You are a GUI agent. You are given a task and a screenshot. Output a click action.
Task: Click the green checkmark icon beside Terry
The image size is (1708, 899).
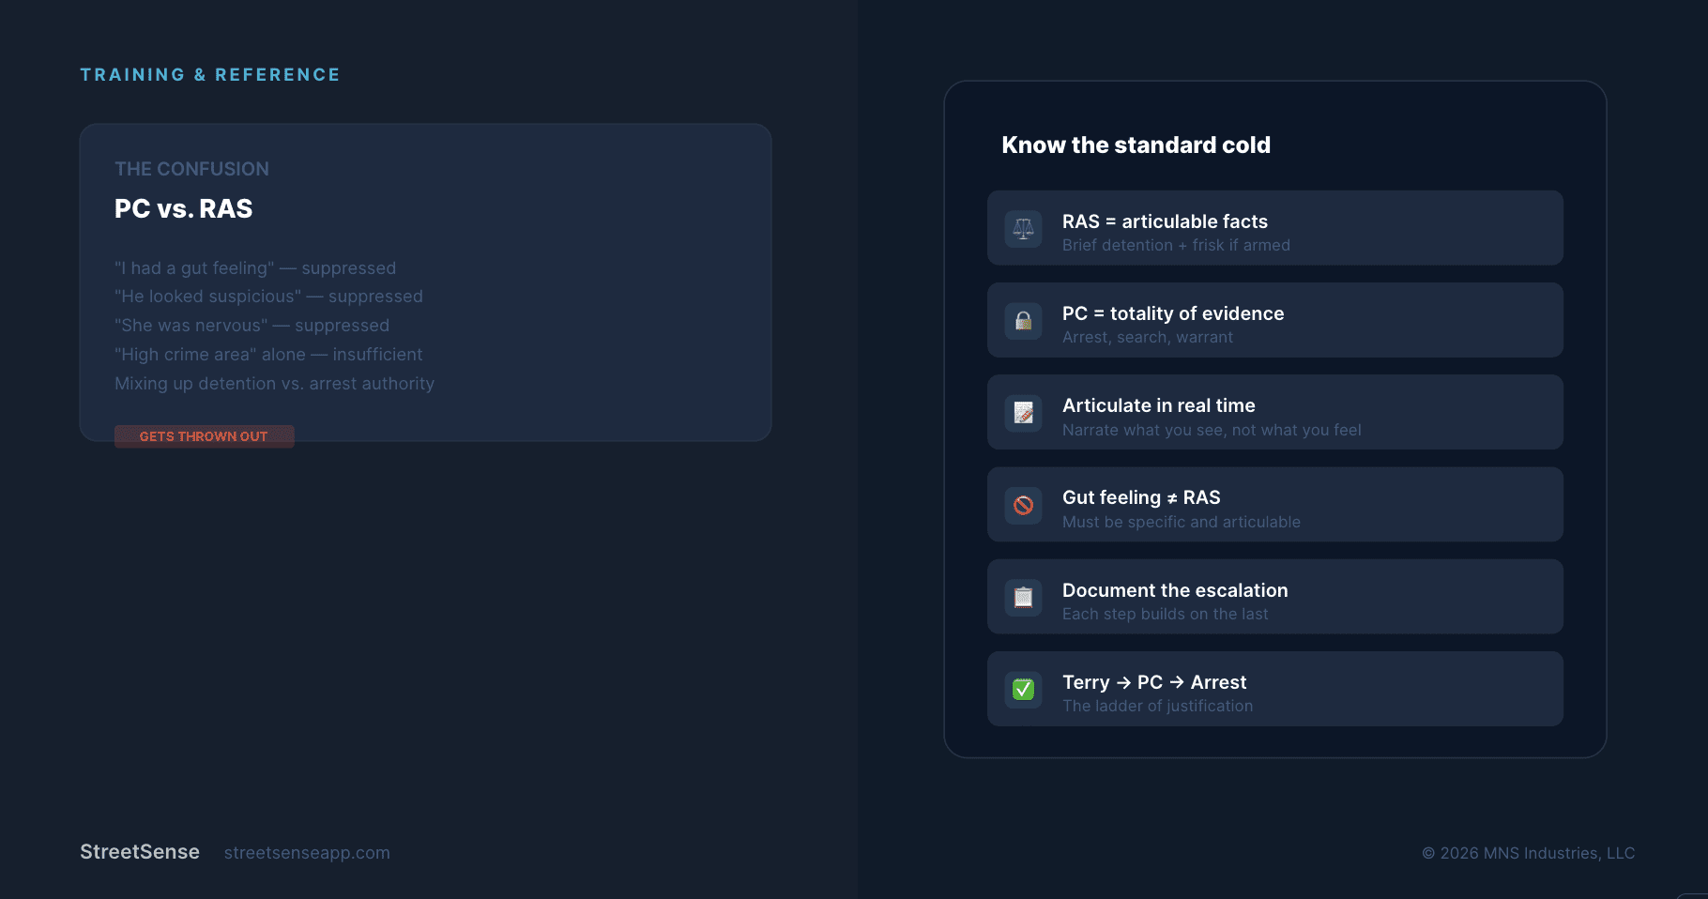pos(1023,689)
